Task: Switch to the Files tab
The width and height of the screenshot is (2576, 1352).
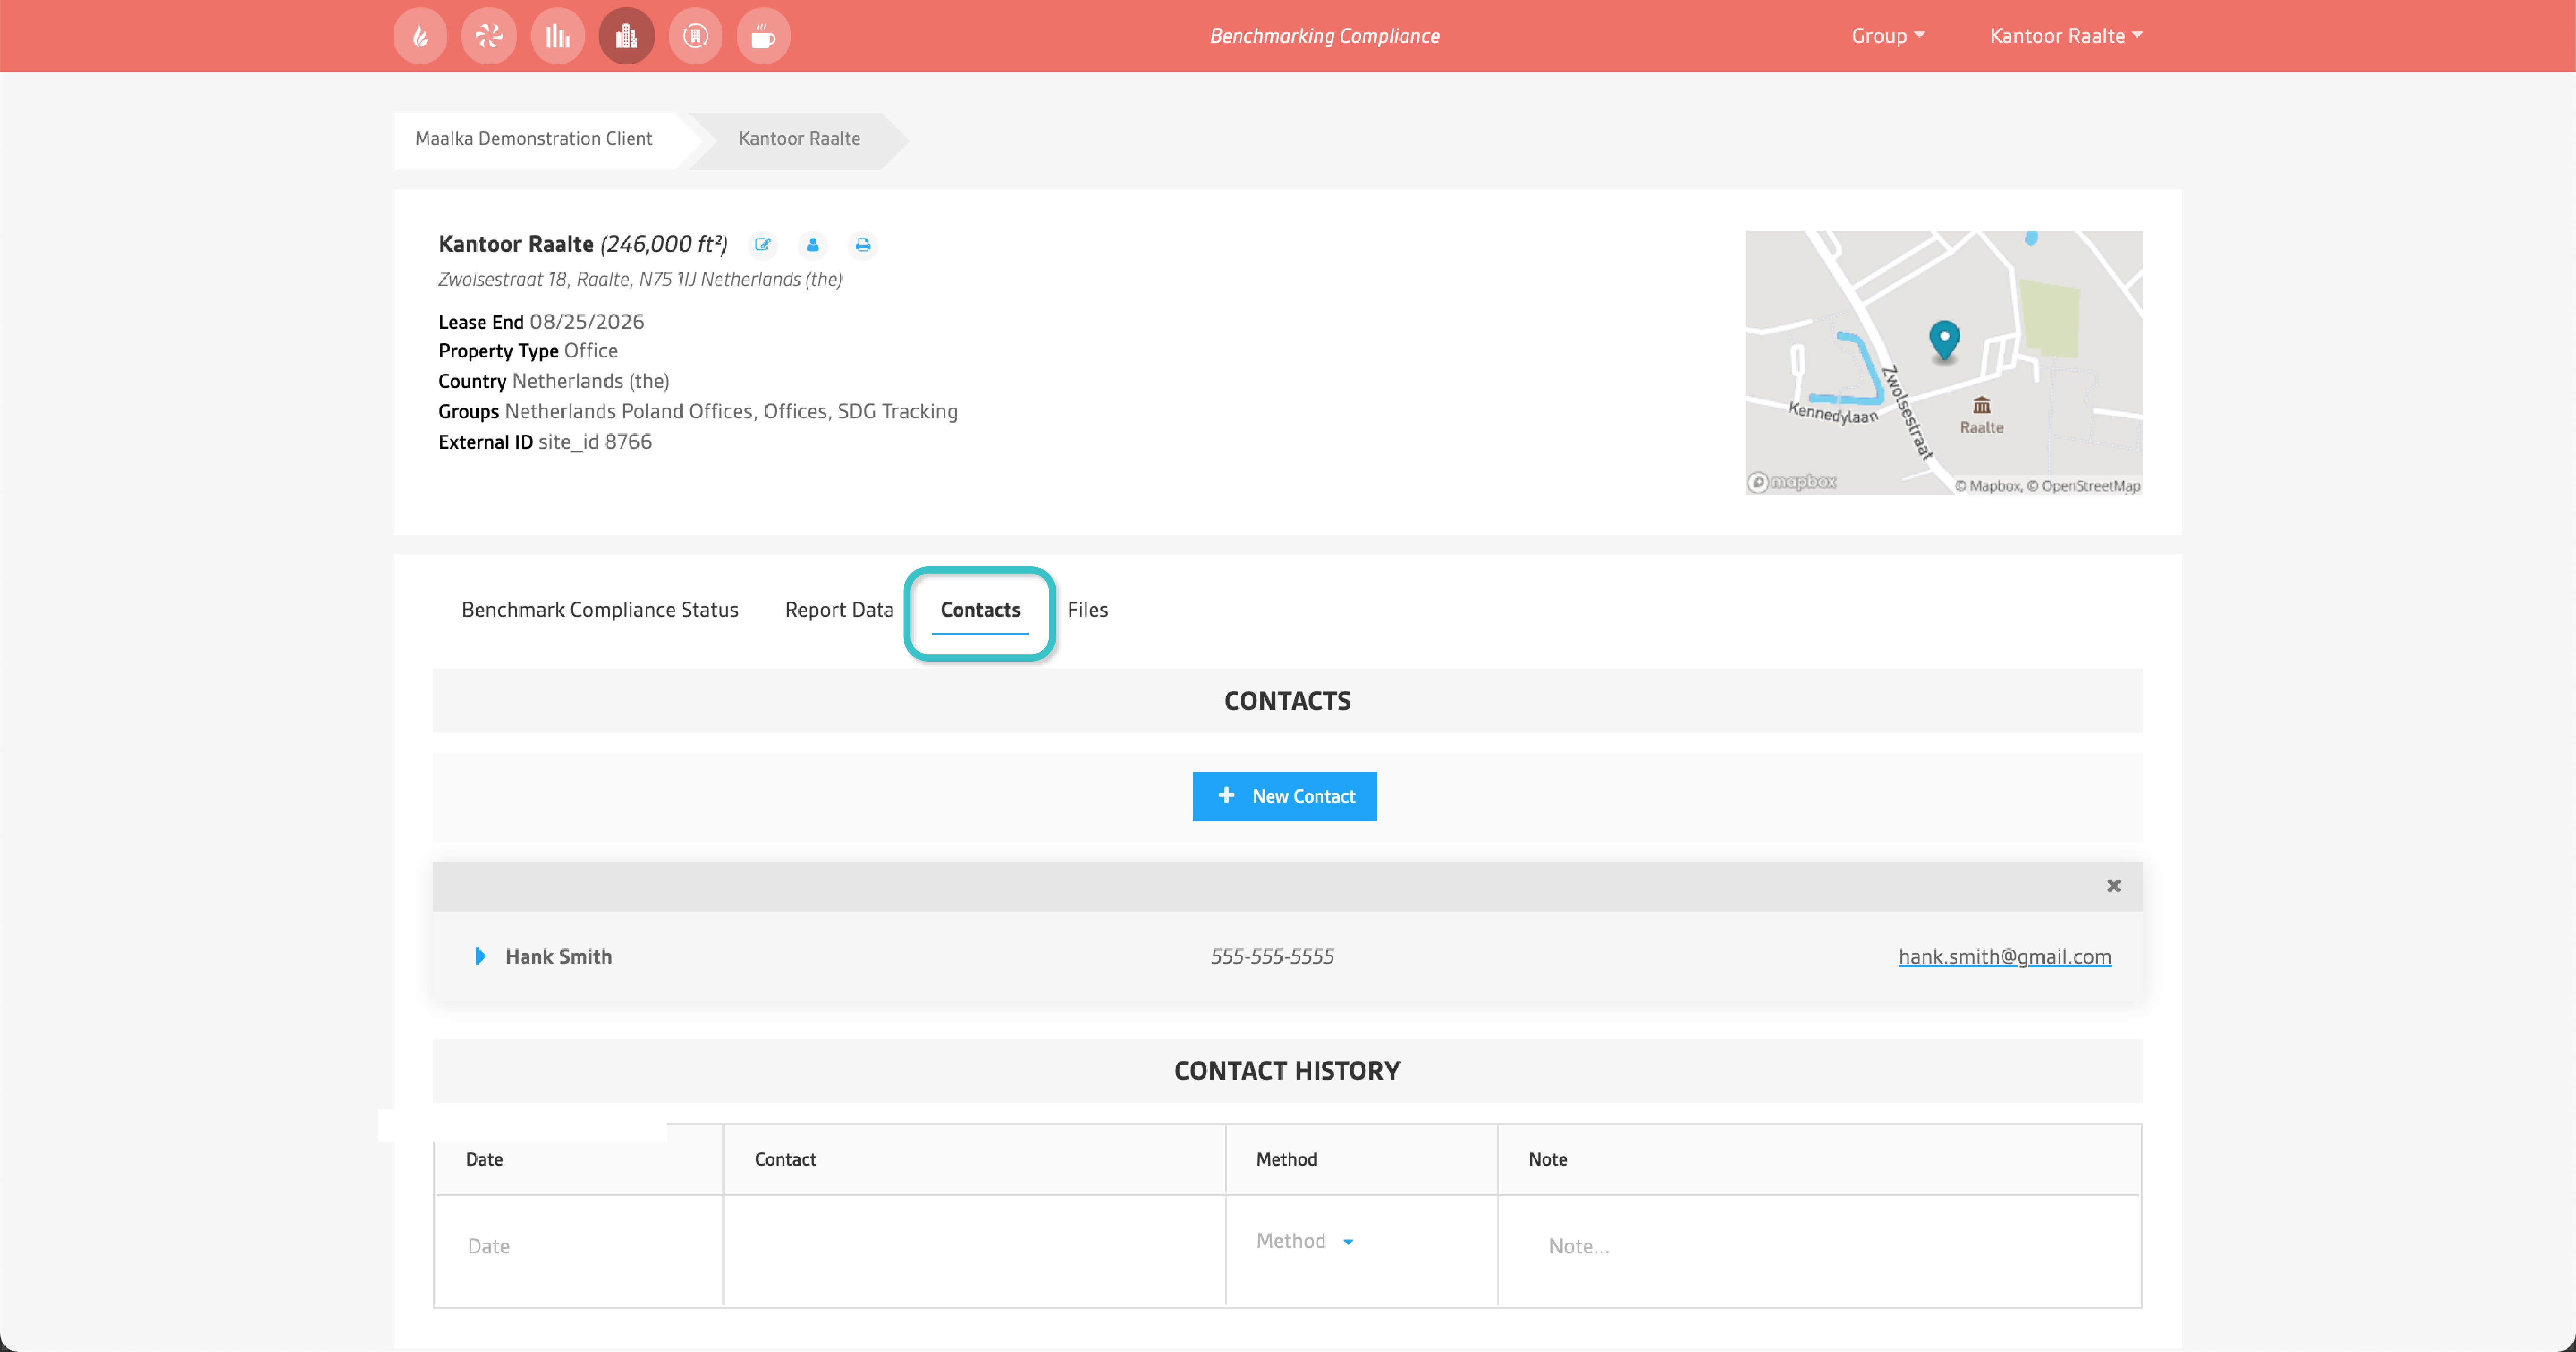Action: tap(1088, 610)
